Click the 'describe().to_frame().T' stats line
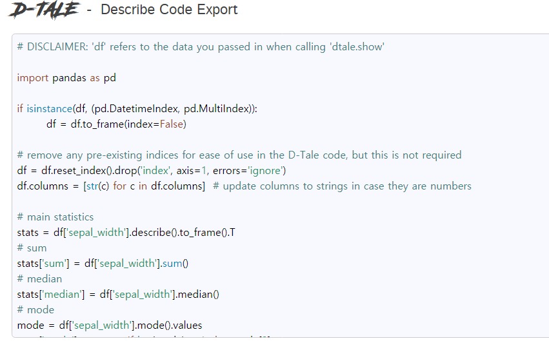549x341 pixels. click(126, 233)
